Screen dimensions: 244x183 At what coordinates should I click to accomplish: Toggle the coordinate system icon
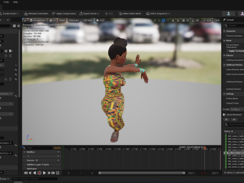(x=173, y=20)
